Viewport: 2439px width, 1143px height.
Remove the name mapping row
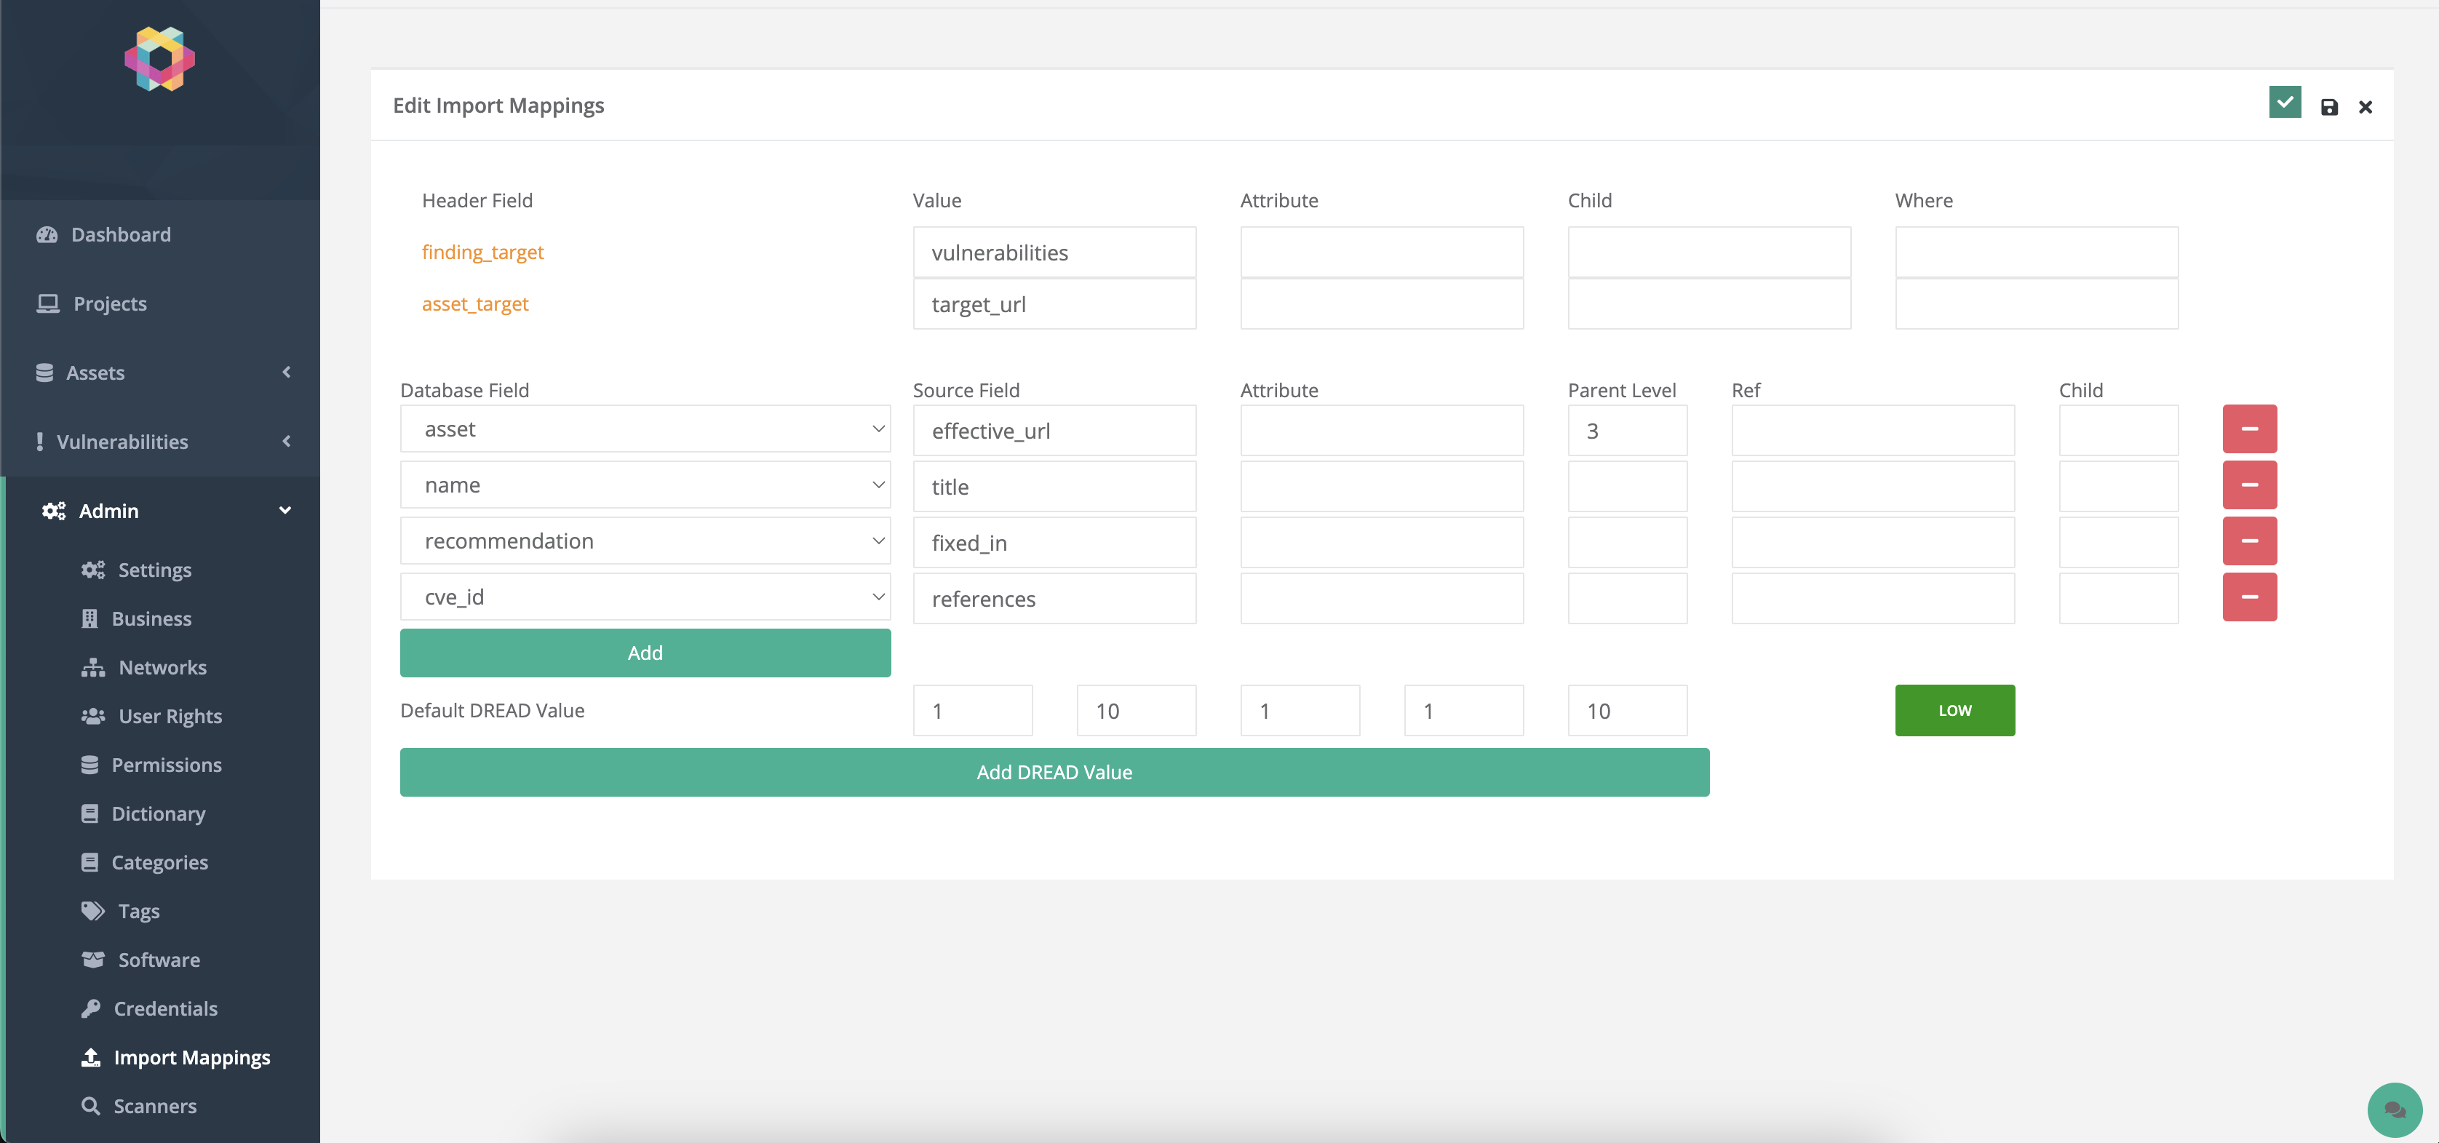[2250, 485]
